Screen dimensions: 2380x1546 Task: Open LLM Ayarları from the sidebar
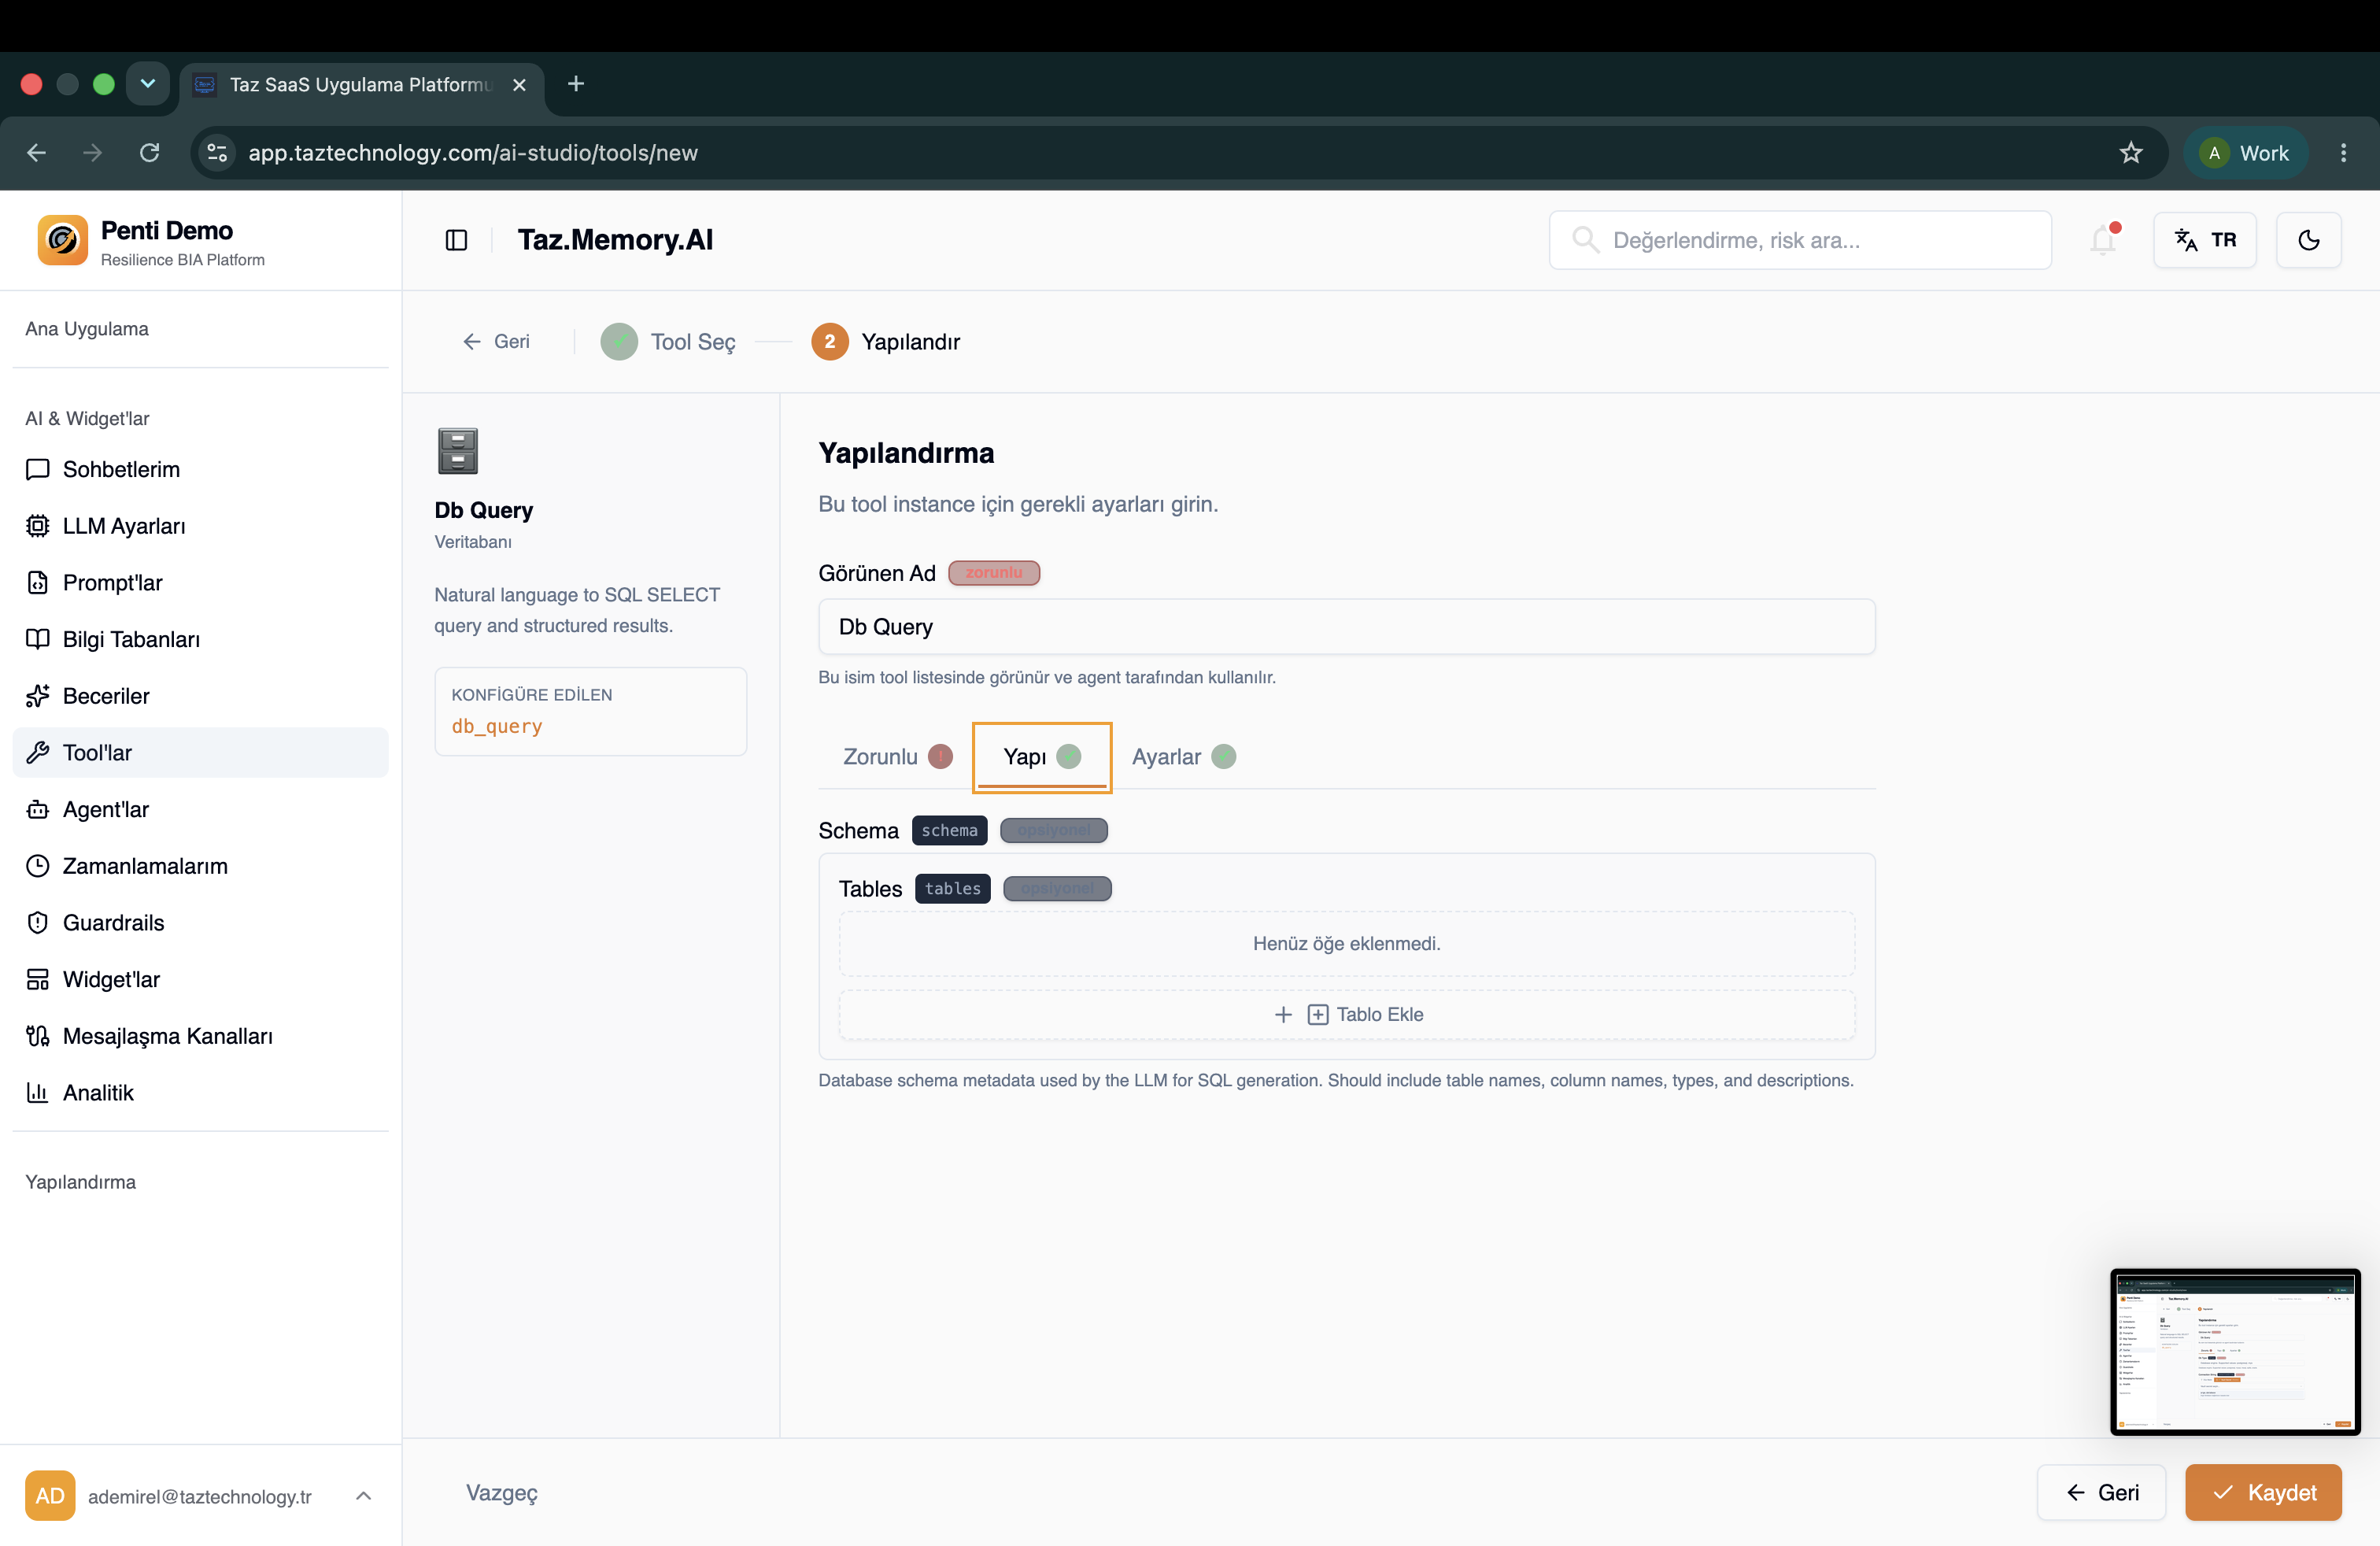200,526
